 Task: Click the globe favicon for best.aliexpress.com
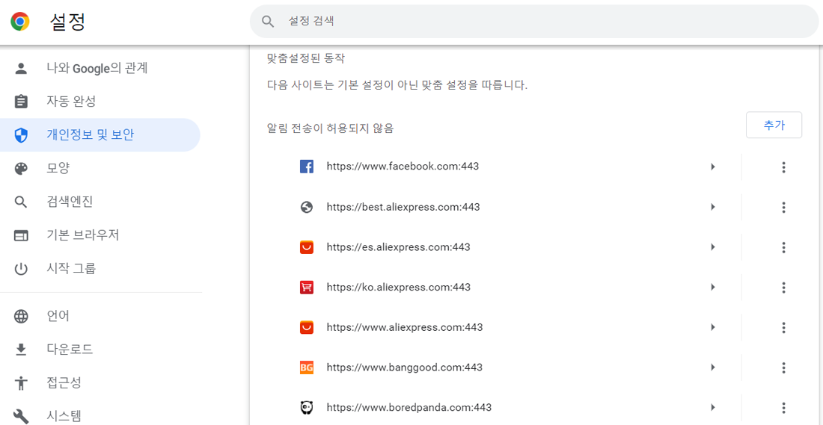307,208
